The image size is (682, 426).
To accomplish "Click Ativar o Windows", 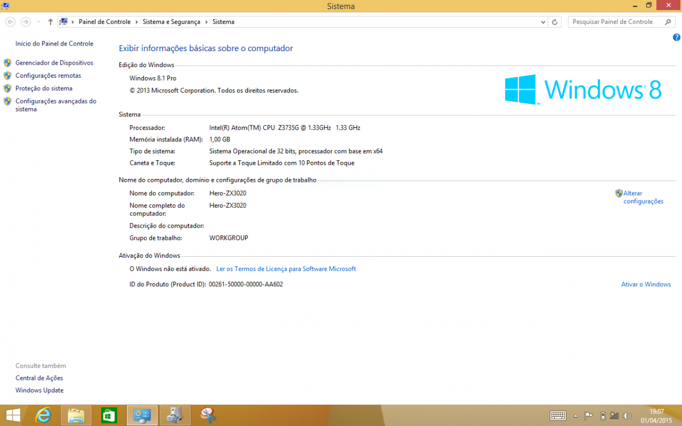I will (x=646, y=284).
